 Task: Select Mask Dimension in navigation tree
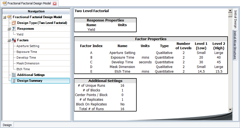[28, 63]
